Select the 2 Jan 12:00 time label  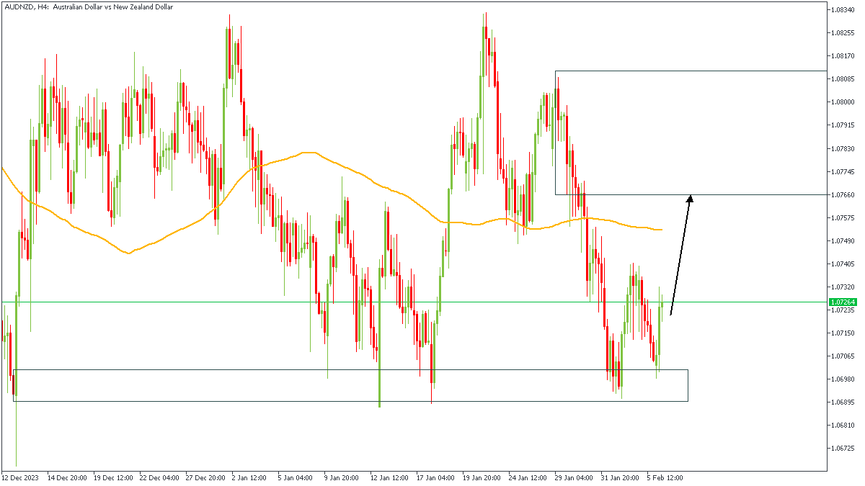pos(252,477)
